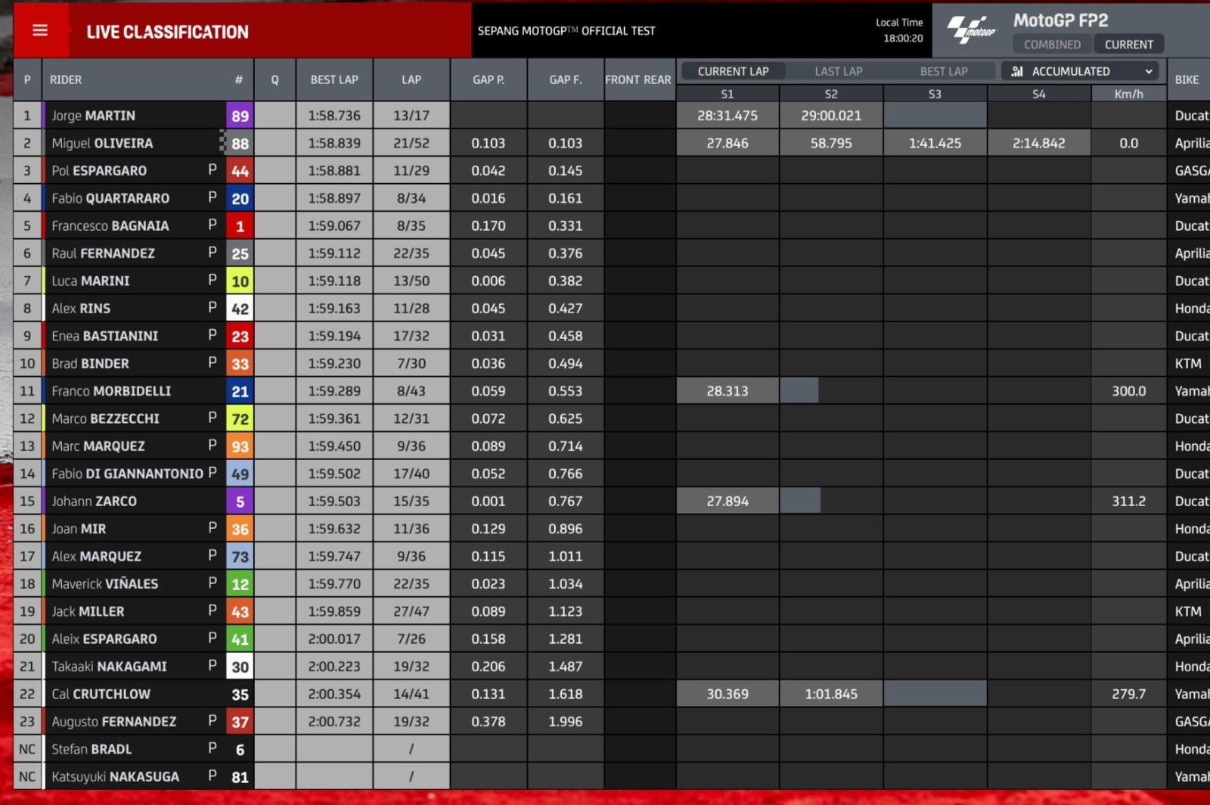1210x805 pixels.
Task: Switch to Current classification view
Action: tap(1128, 45)
